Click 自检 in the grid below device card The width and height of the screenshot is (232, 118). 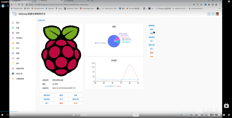(x=76, y=95)
